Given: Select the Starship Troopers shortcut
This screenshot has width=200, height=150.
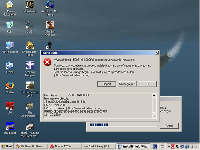Looking at the screenshot, I should pyautogui.click(x=30, y=69).
